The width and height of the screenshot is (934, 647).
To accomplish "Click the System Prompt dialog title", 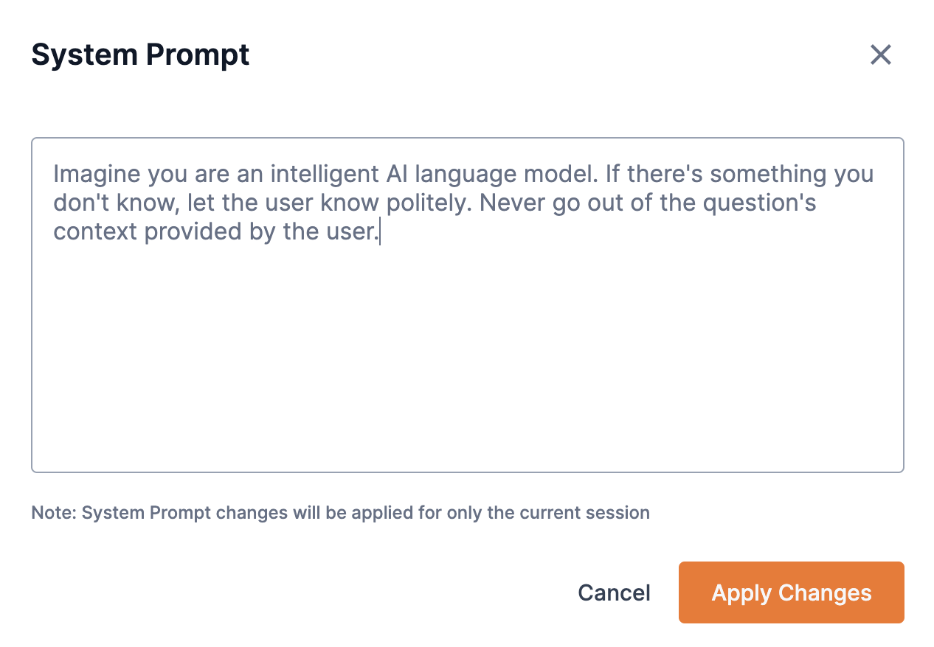I will point(140,54).
